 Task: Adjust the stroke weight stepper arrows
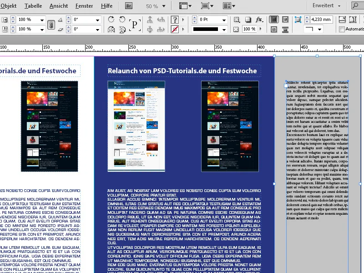click(x=195, y=20)
